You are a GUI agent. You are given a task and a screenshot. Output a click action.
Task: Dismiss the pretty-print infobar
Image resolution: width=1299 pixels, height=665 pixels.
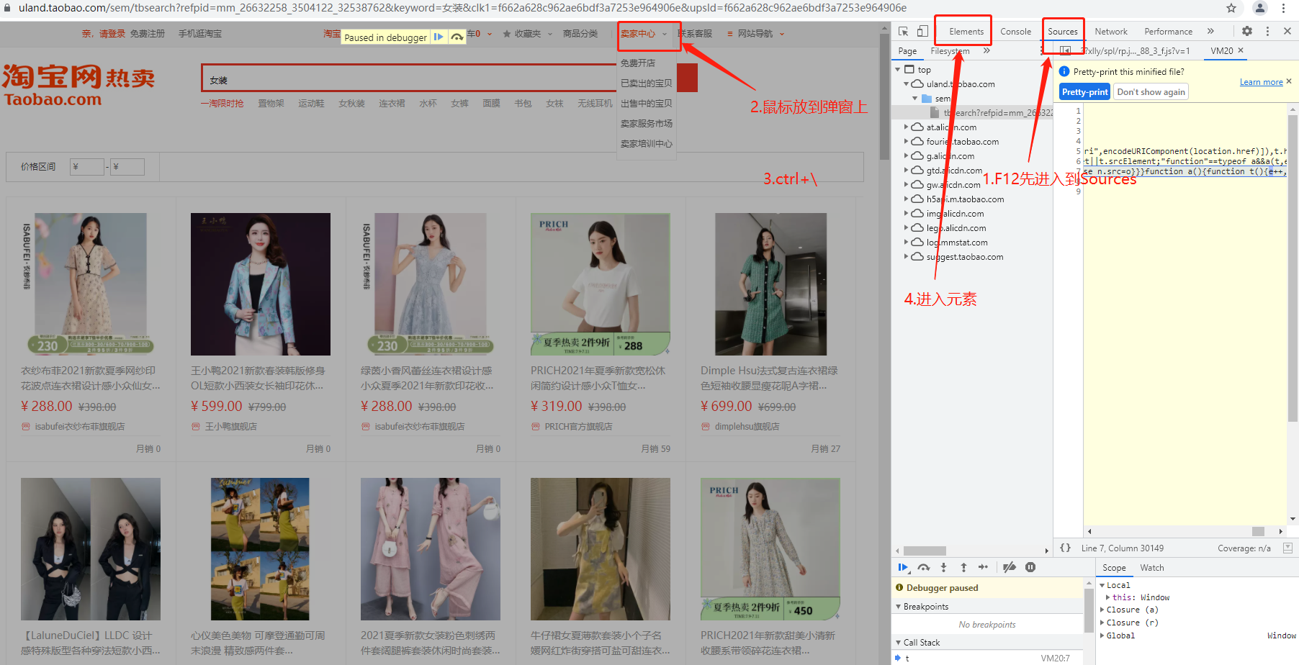click(1289, 81)
